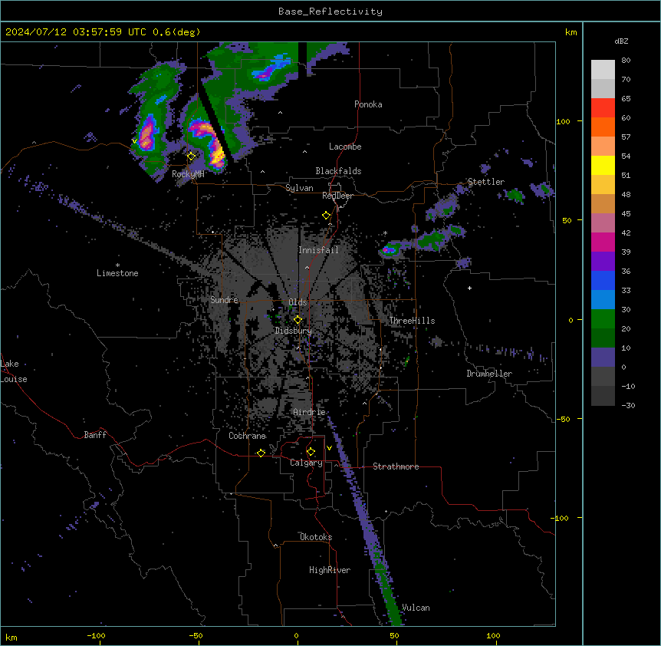Image resolution: width=661 pixels, height=646 pixels.
Task: Click the Drumheller city label
Action: [x=489, y=374]
